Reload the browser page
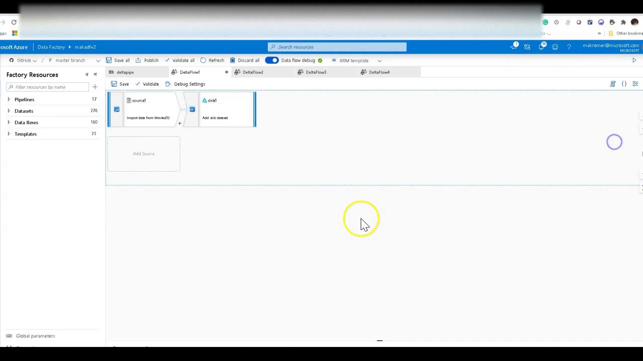Viewport: 643px width, 361px height. [x=14, y=22]
